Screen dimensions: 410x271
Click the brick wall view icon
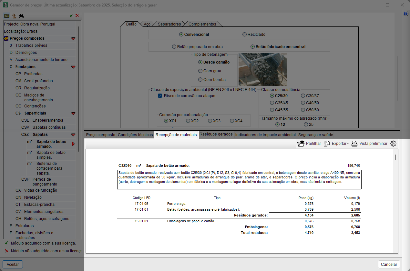point(7,16)
